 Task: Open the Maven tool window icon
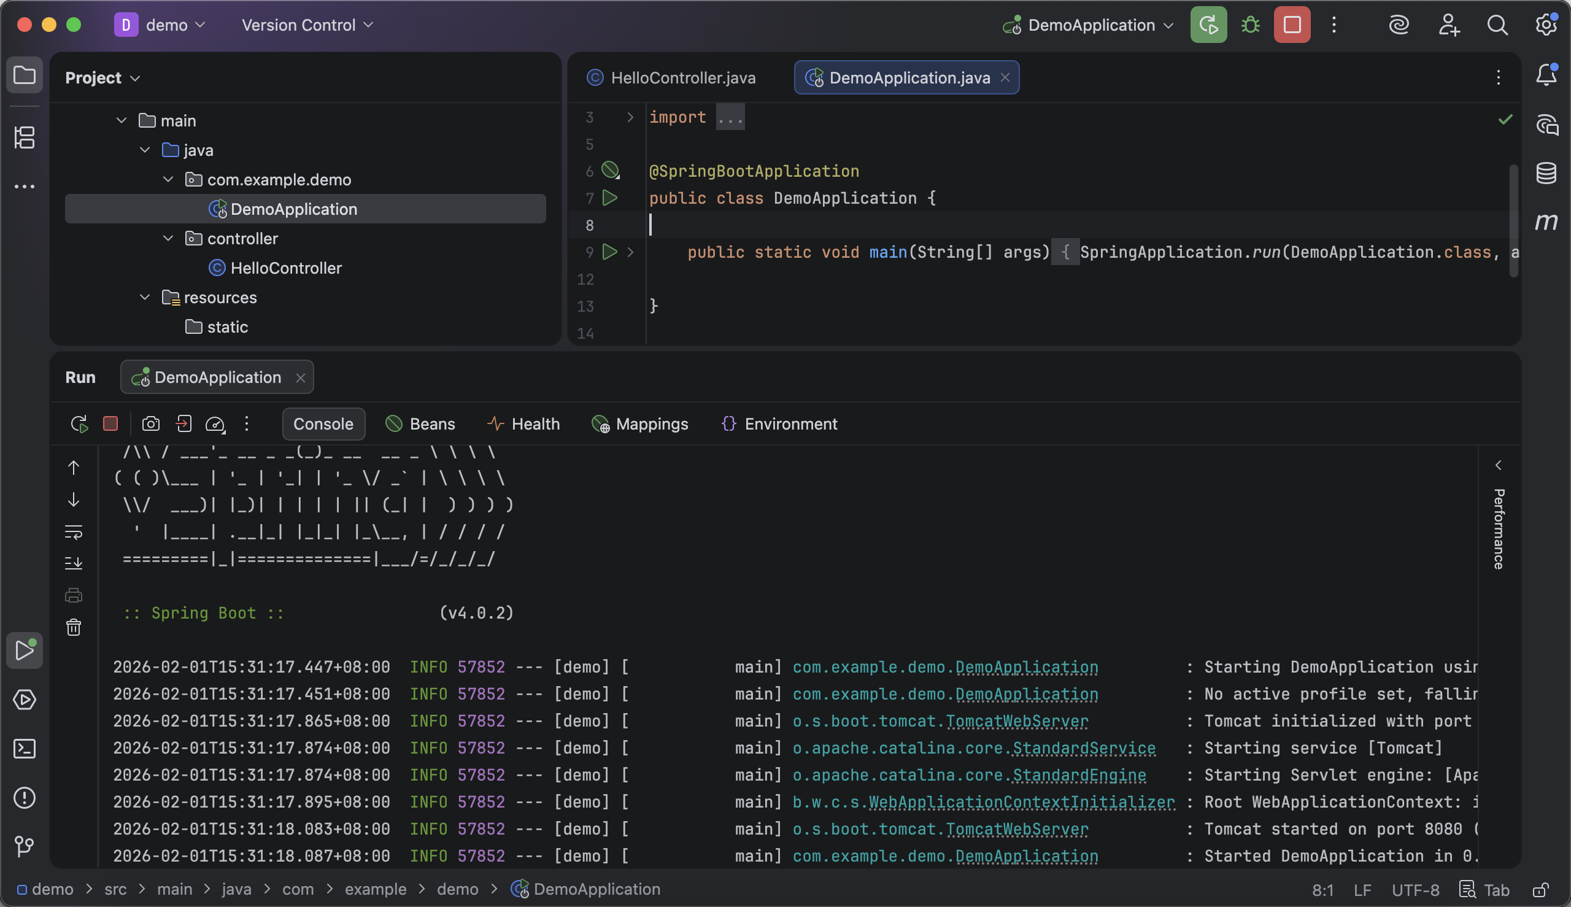(1546, 222)
